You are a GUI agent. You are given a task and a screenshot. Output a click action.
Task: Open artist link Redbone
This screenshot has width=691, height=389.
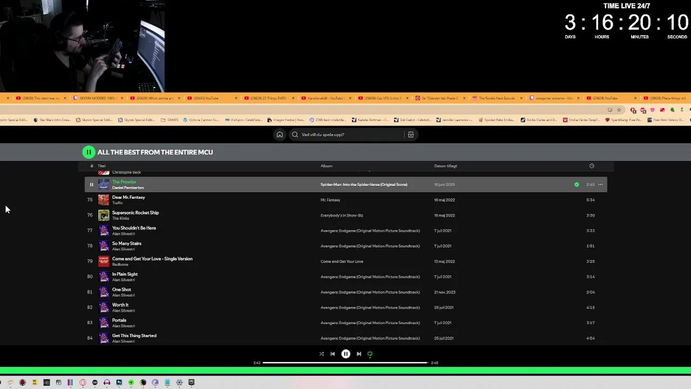tap(120, 265)
